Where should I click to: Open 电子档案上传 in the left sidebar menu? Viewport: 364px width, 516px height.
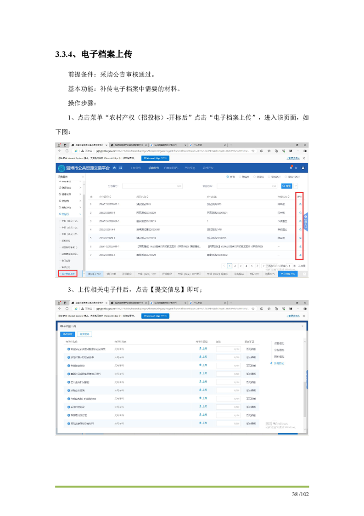click(x=67, y=274)
